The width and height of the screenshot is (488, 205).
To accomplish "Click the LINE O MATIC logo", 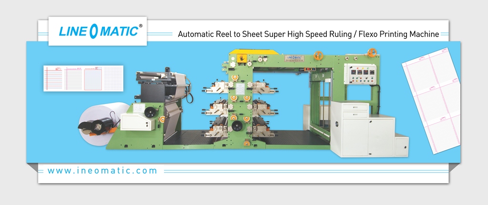I will pos(98,31).
